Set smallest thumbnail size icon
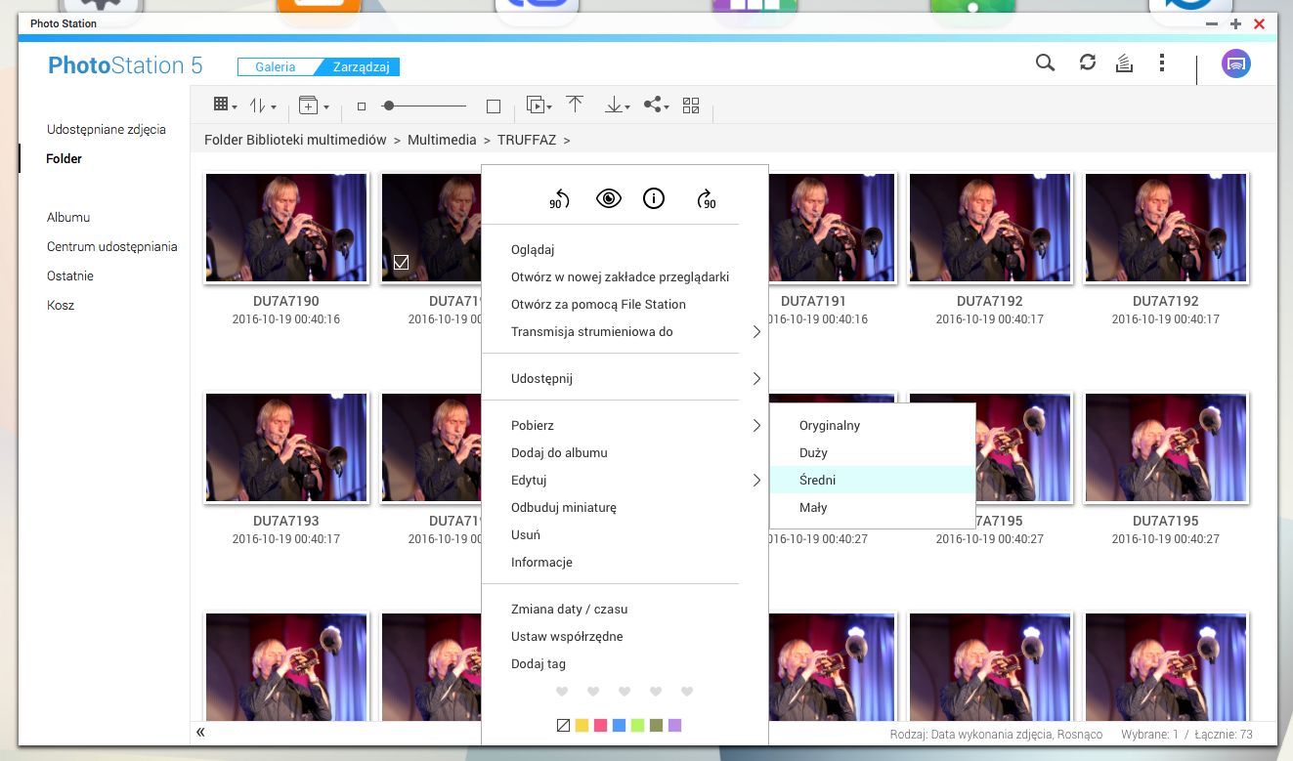The image size is (1293, 761). (361, 106)
